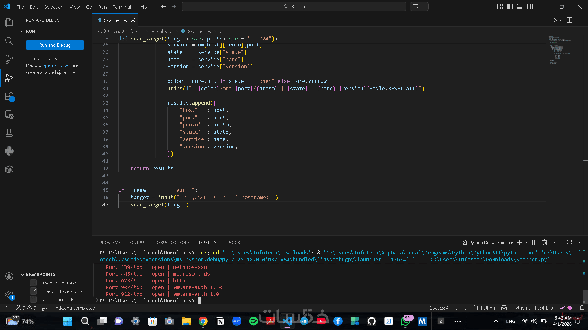Click the 'open a folder' link

56,65
